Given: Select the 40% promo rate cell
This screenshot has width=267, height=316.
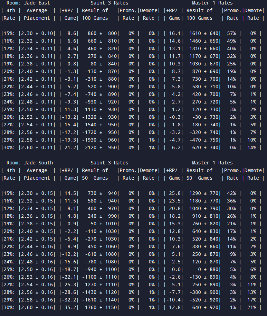Looking at the screenshot, I should [x=231, y=49].
